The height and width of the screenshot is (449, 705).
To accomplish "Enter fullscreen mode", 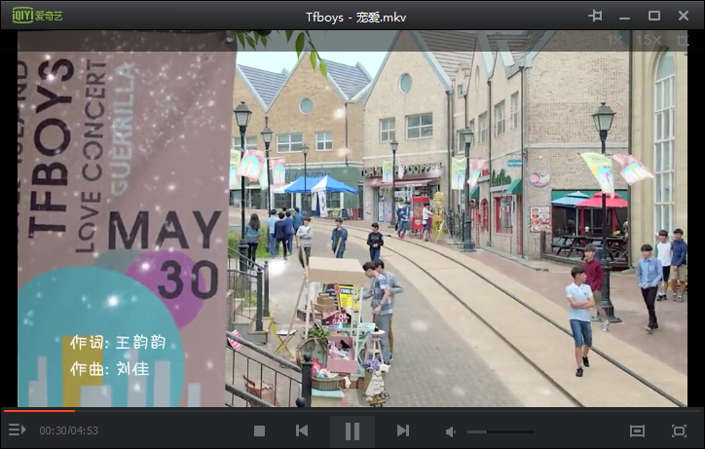I will click(679, 430).
